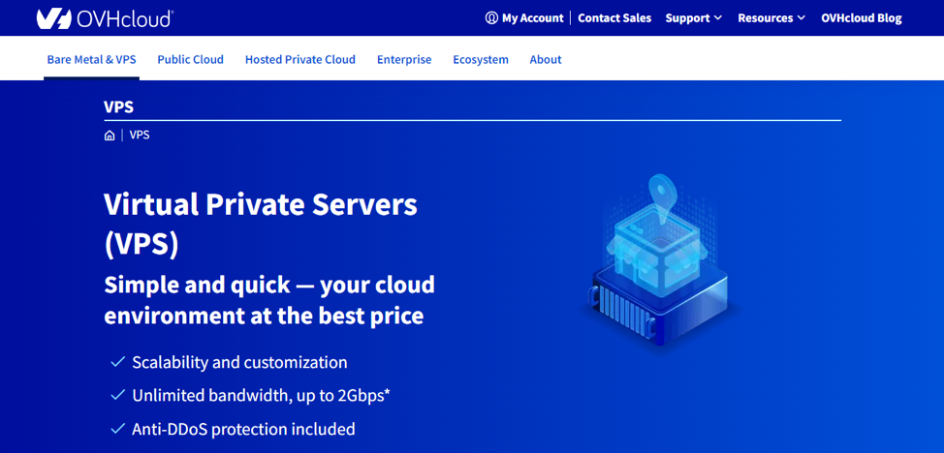Click the Unlimited bandwidth, up to 2Gbps text
Image resolution: width=944 pixels, height=453 pixels.
click(261, 395)
